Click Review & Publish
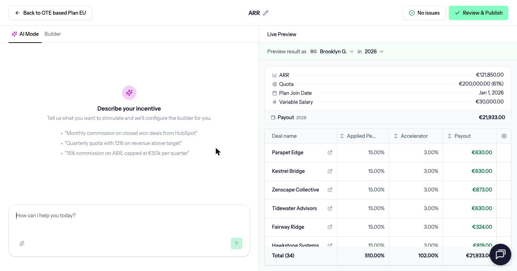Screen dimensions: 517x271 point(479,13)
